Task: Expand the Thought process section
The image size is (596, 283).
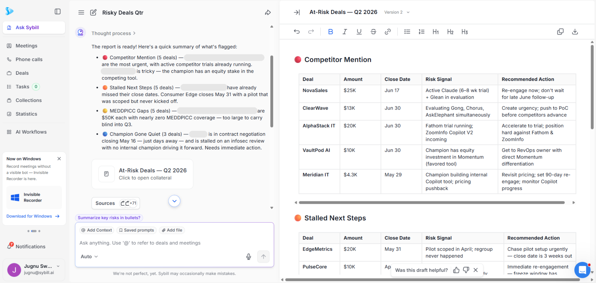Action: pos(113,33)
